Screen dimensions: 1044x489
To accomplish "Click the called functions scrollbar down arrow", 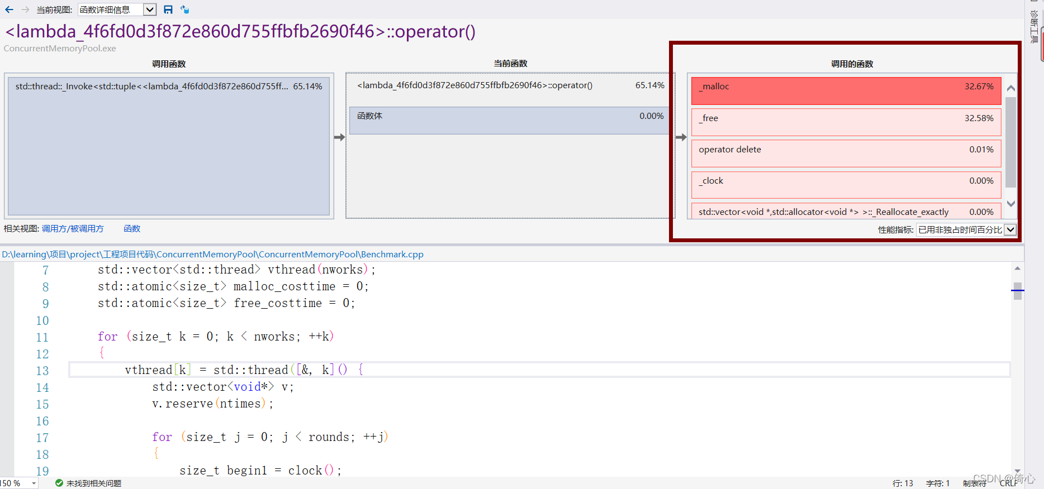I will click(1010, 204).
